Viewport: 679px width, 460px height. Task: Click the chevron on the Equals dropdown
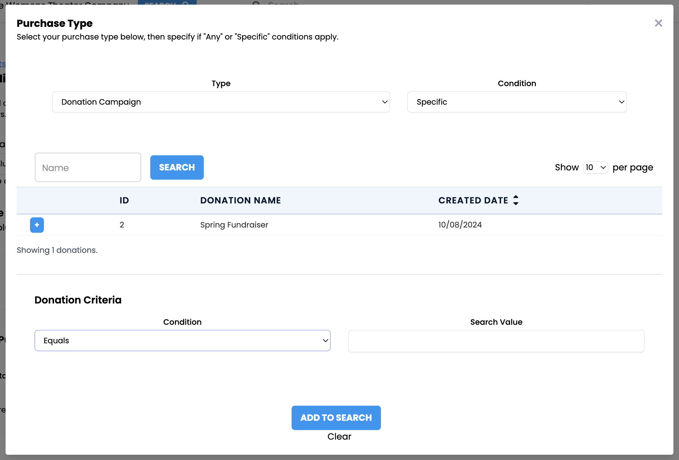point(325,341)
